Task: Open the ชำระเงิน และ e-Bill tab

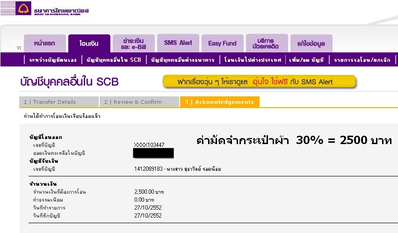Action: tap(134, 44)
